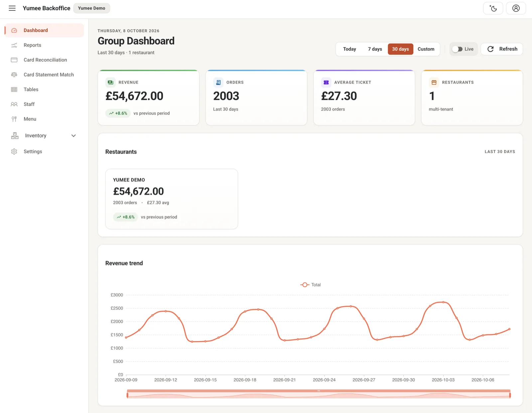Click the +8.6% badge in Revenue card
Viewport: 532px width, 413px height.
coord(118,113)
